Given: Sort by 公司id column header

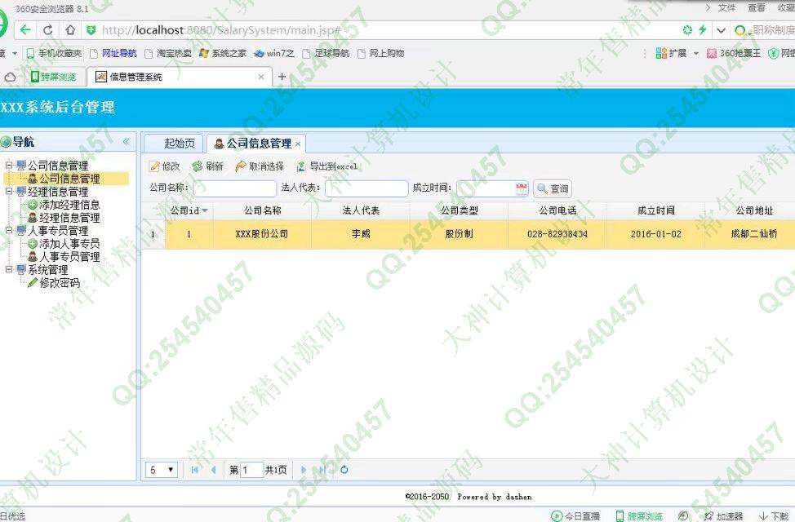Looking at the screenshot, I should click(x=189, y=210).
